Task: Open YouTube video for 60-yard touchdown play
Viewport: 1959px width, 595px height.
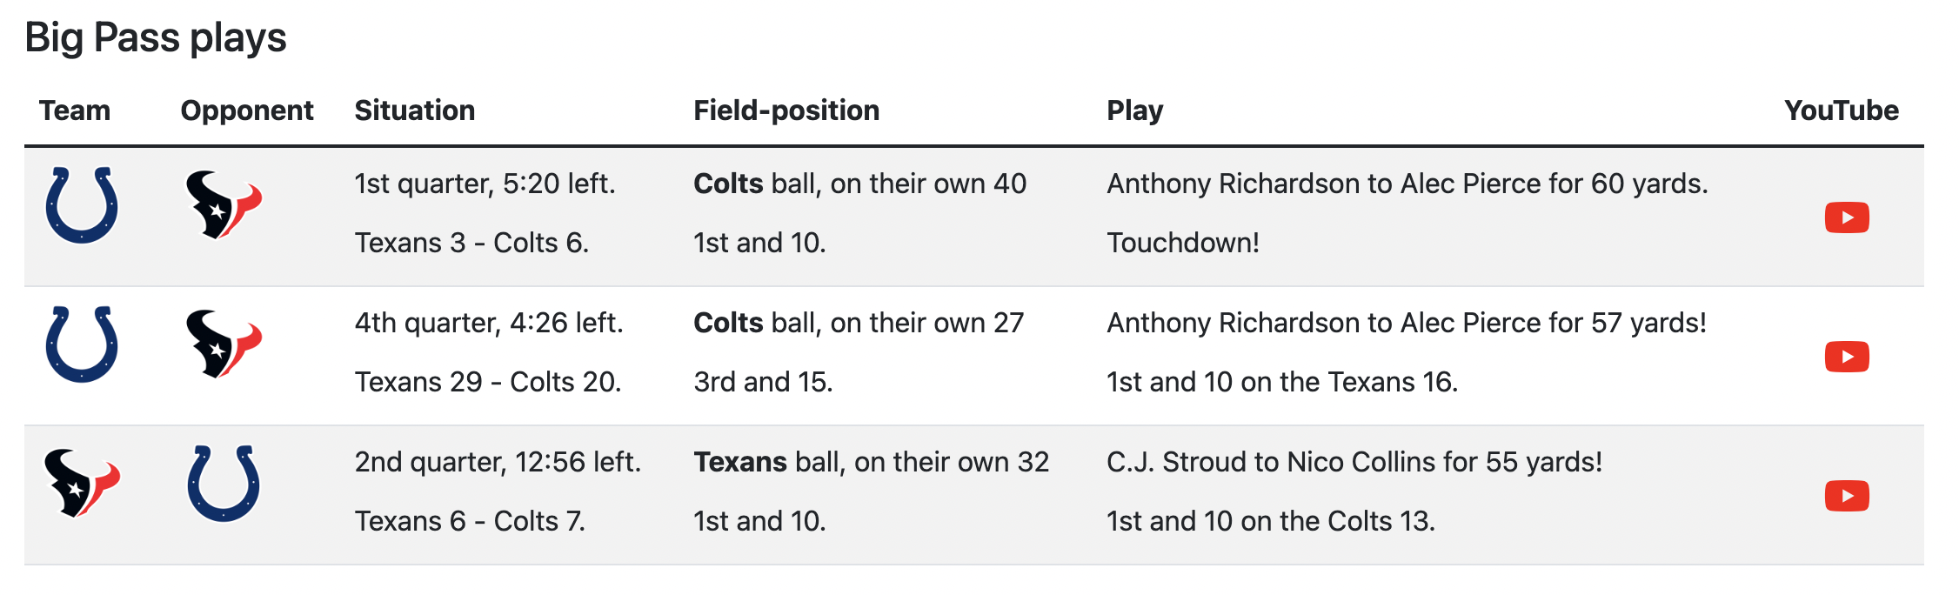Action: [x=1847, y=217]
